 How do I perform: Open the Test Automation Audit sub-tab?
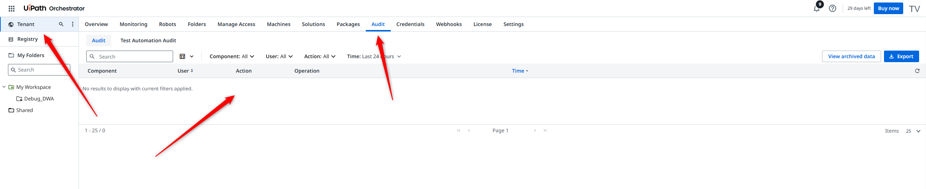pyautogui.click(x=148, y=40)
